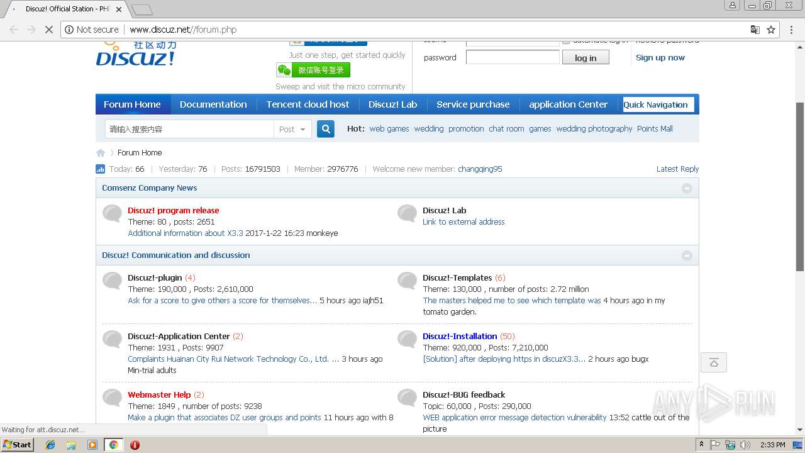Close the Discuz! Official Station tab
This screenshot has height=453, width=805.
(x=119, y=9)
